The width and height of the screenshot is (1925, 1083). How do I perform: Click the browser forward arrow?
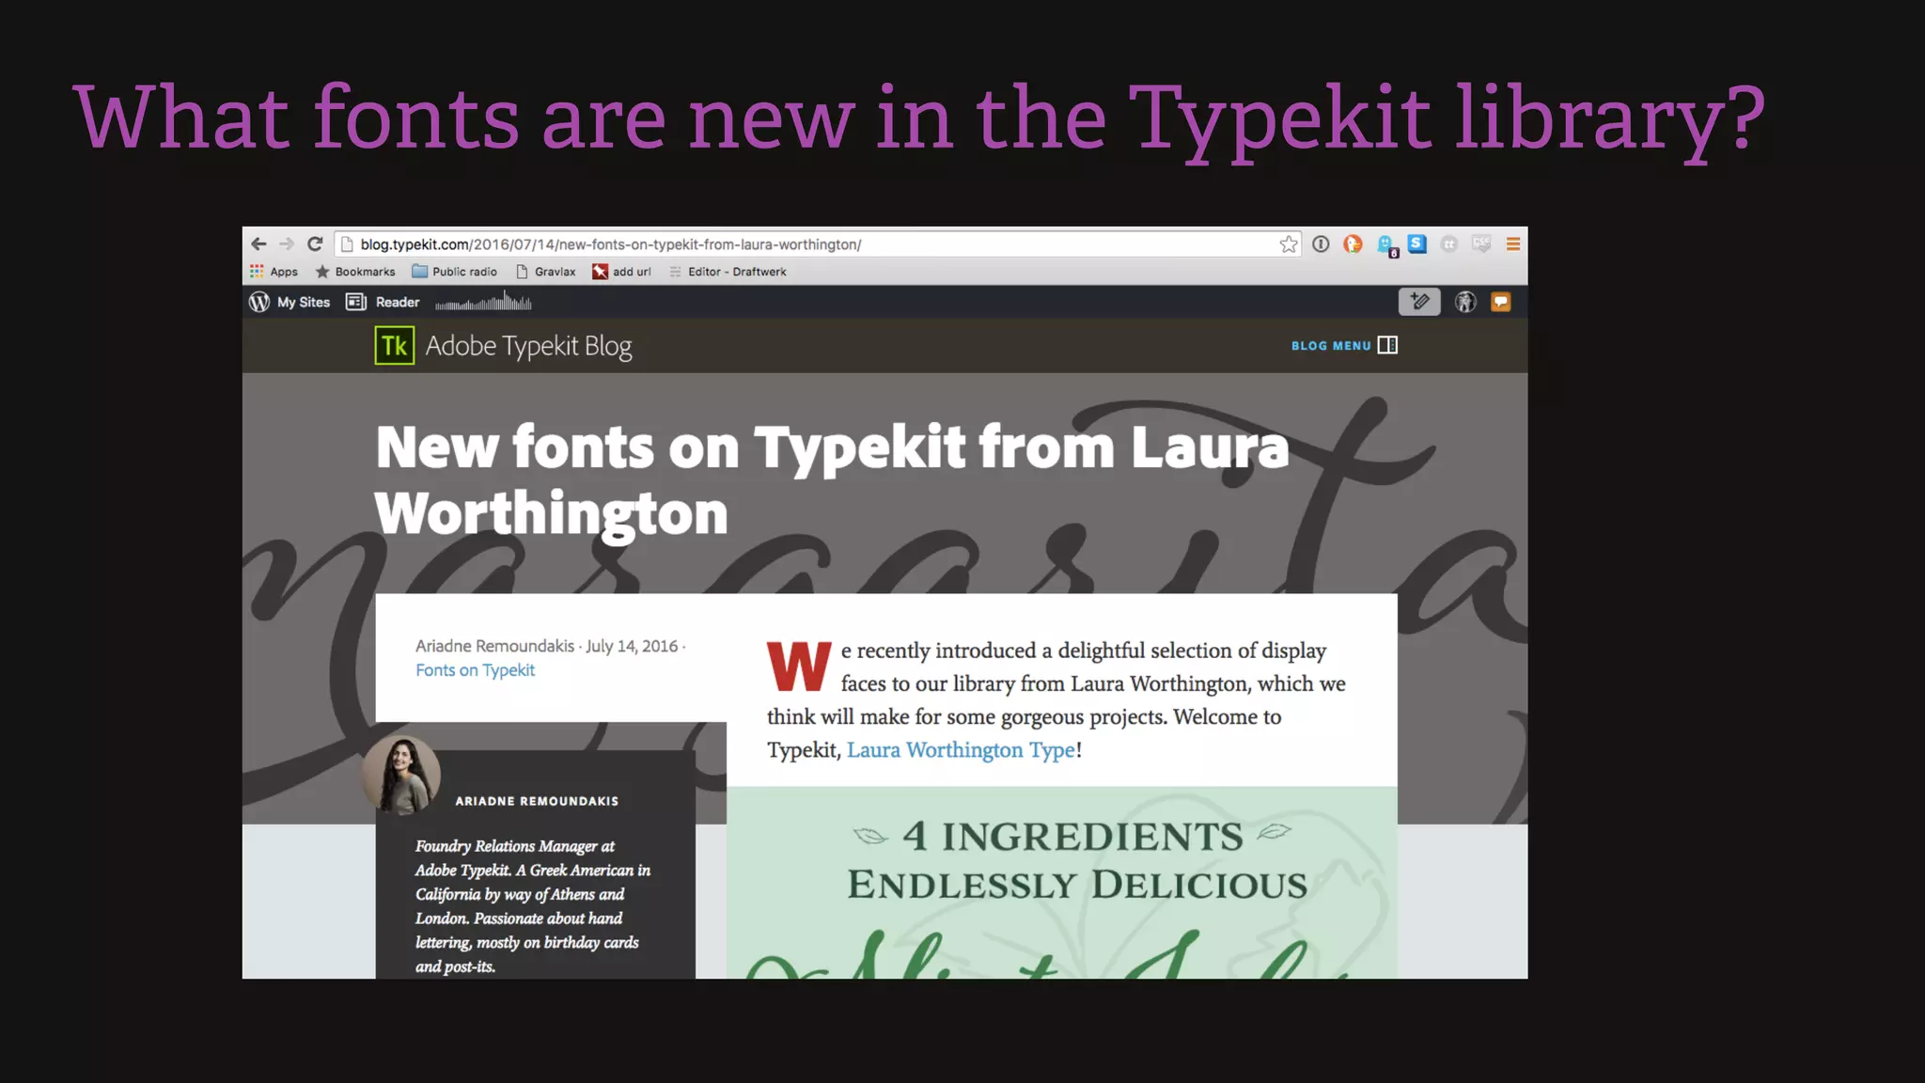point(287,244)
